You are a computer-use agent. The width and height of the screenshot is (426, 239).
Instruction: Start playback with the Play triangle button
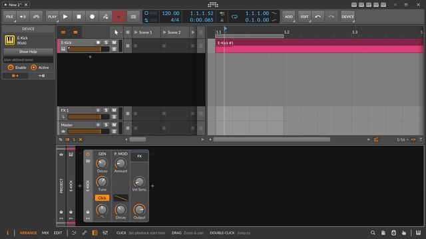click(65, 17)
